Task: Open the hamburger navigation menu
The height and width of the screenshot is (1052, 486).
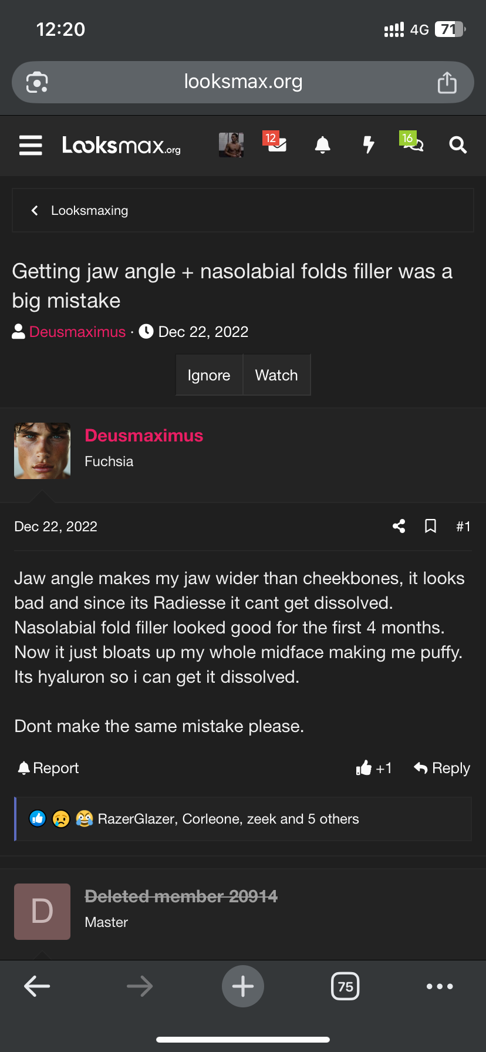Action: tap(31, 145)
